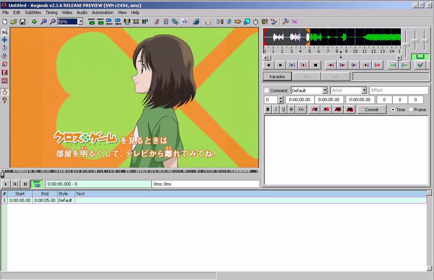Open the Default style dropdown
Image resolution: width=434 pixels, height=280 pixels.
point(325,91)
